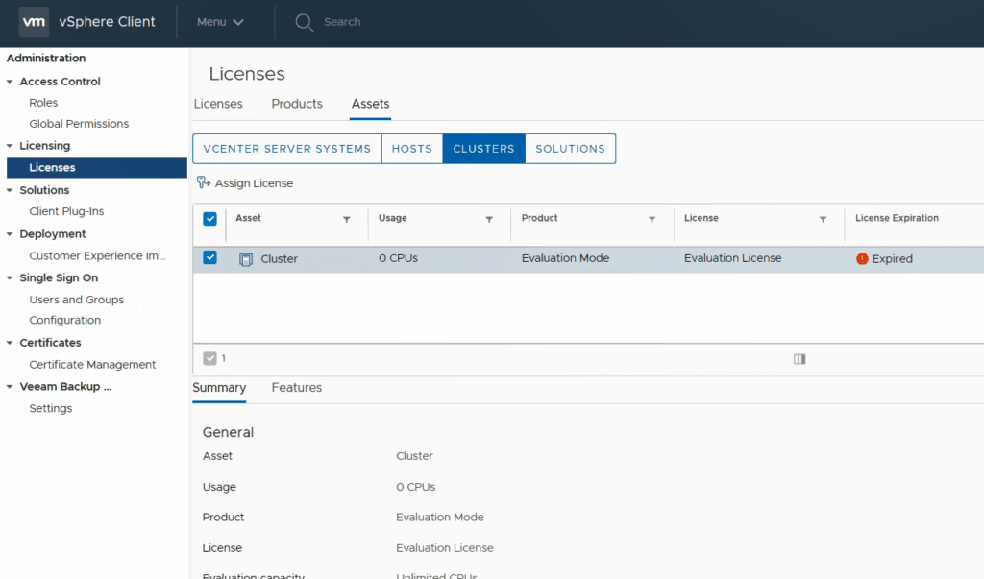Click the 'Expired' status text
Screen dimensions: 984x579
click(x=893, y=259)
